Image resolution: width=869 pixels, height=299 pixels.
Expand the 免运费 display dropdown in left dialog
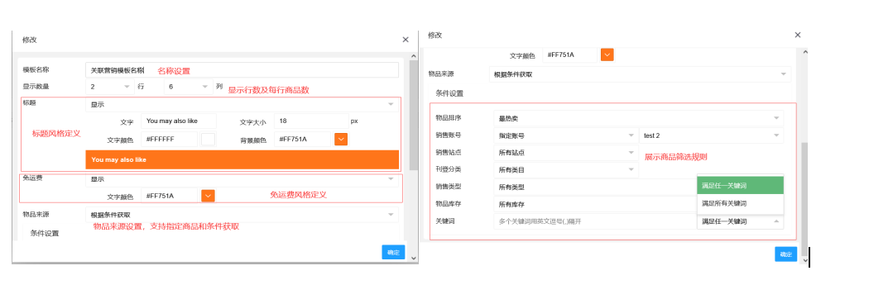[x=242, y=179]
